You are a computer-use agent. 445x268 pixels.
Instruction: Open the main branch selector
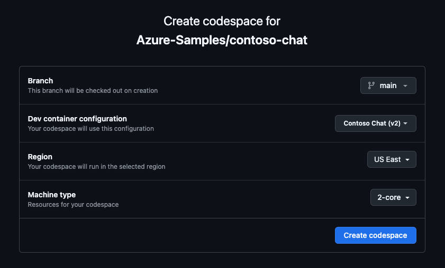coord(388,85)
